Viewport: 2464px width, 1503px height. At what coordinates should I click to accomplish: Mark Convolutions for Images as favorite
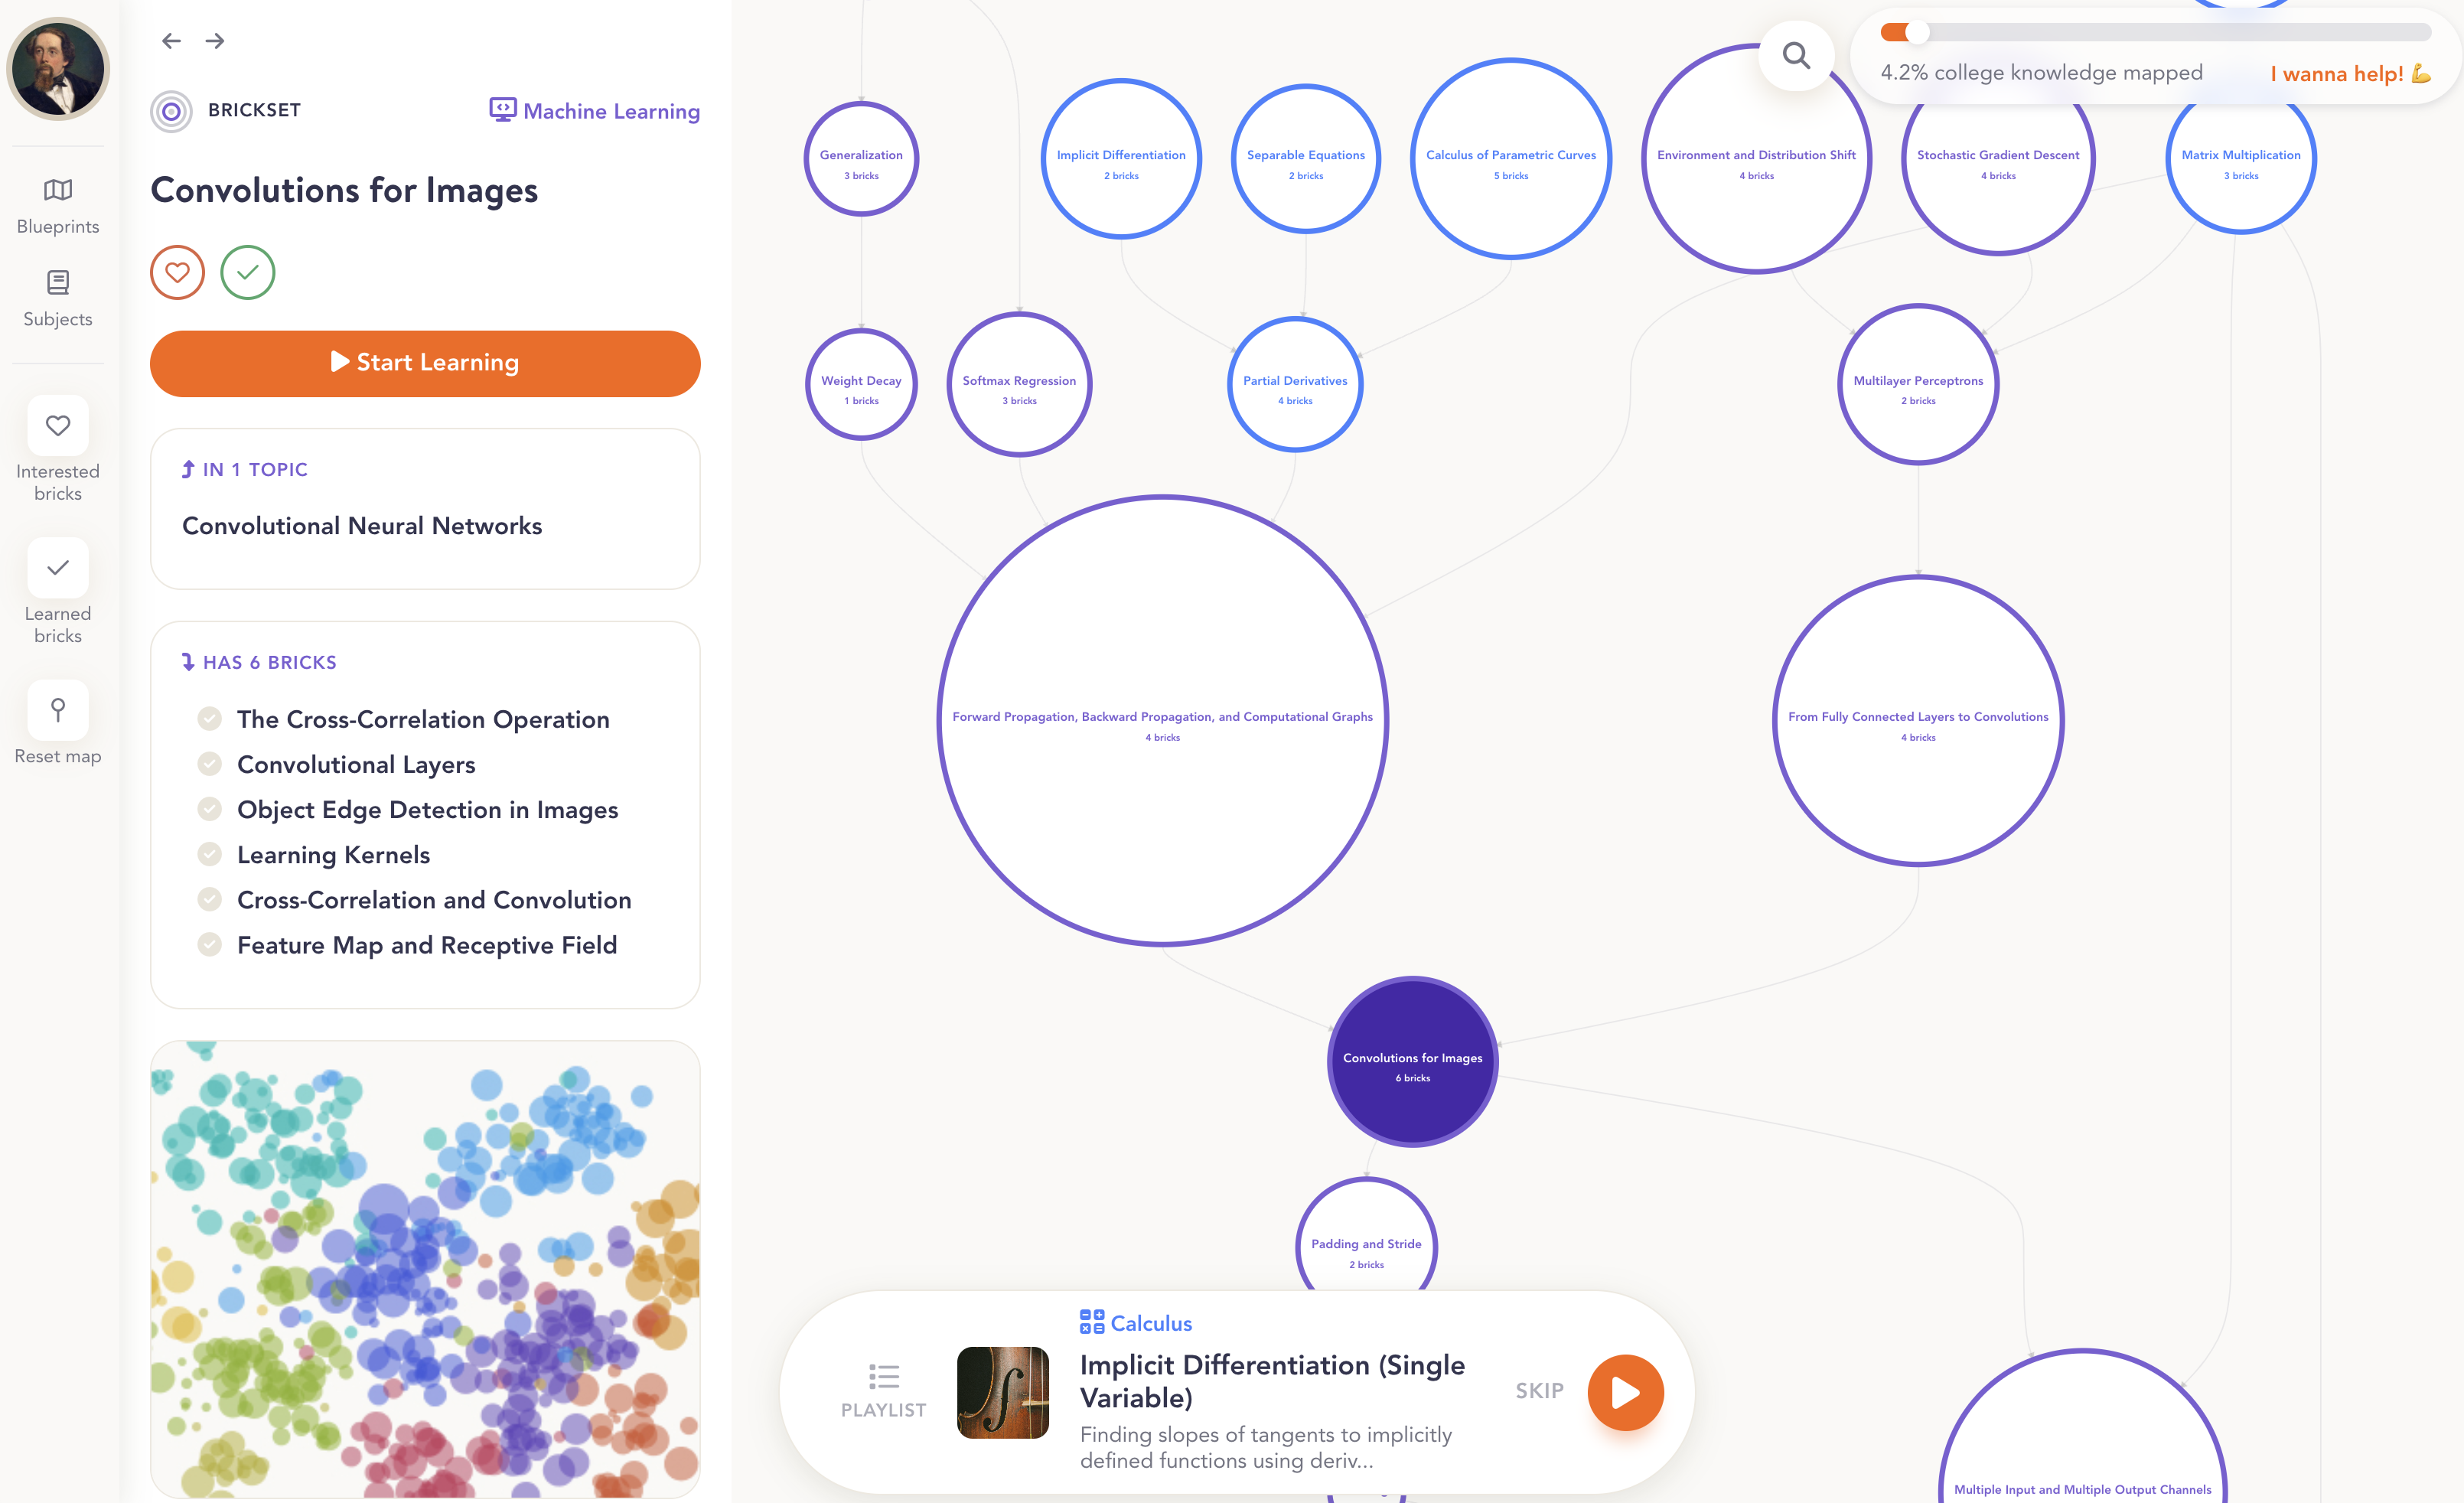click(177, 271)
